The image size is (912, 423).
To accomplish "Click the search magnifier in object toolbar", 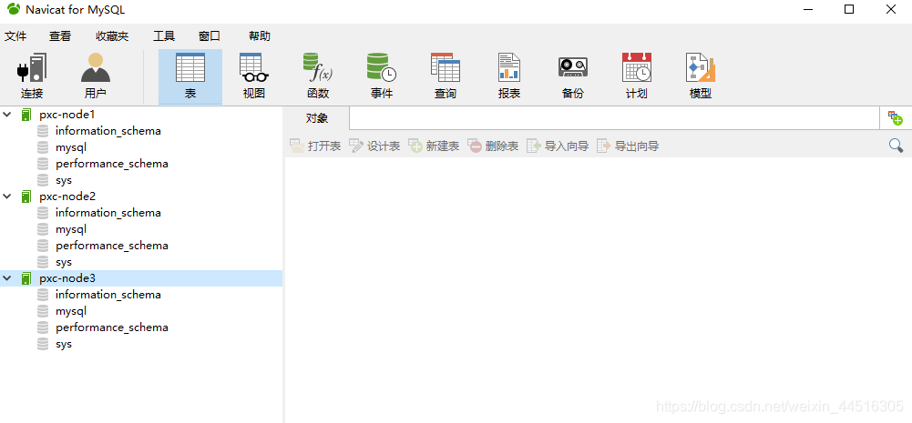I will (896, 146).
